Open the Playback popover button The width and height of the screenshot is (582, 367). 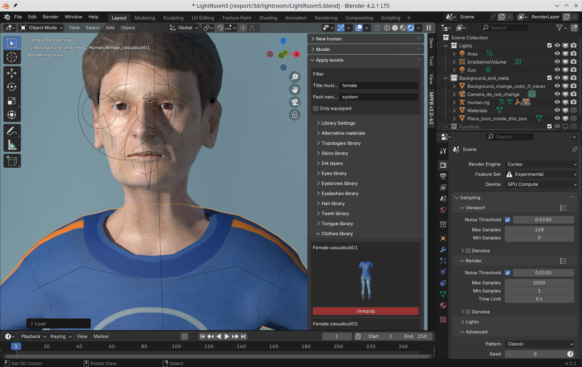pos(33,336)
